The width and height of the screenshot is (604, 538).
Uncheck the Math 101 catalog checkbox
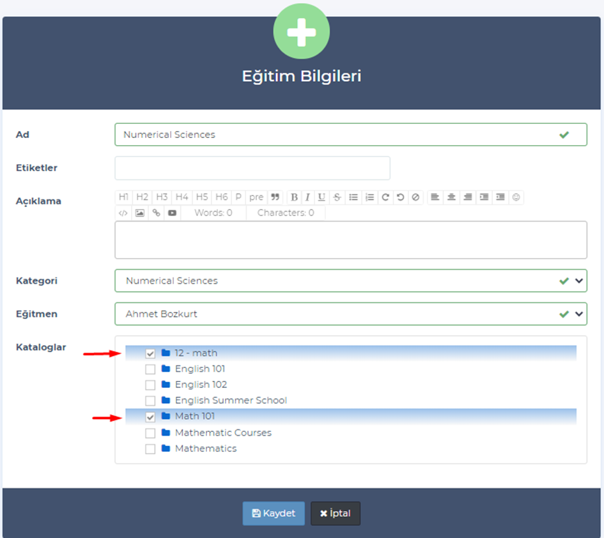pos(150,417)
